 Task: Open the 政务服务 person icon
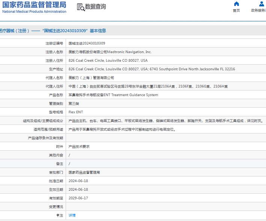[x=261, y=4]
